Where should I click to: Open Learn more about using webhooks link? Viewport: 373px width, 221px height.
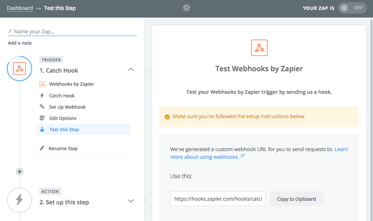259,153
